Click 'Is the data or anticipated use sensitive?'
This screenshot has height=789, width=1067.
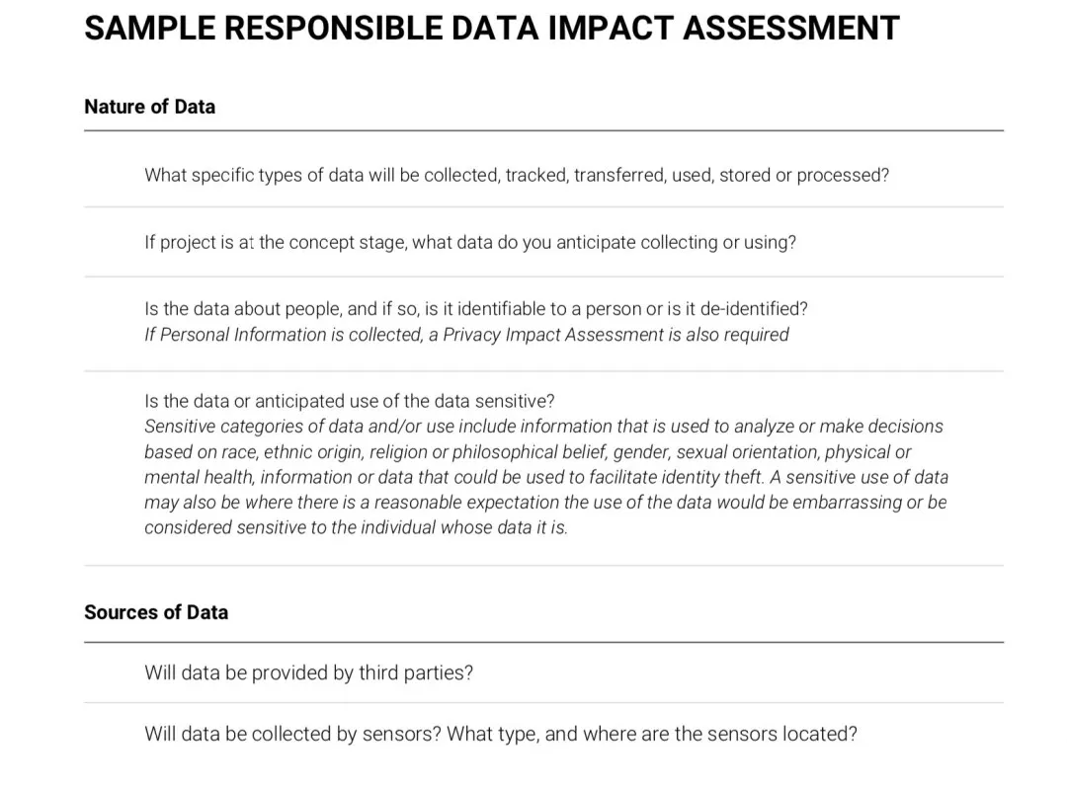(349, 401)
